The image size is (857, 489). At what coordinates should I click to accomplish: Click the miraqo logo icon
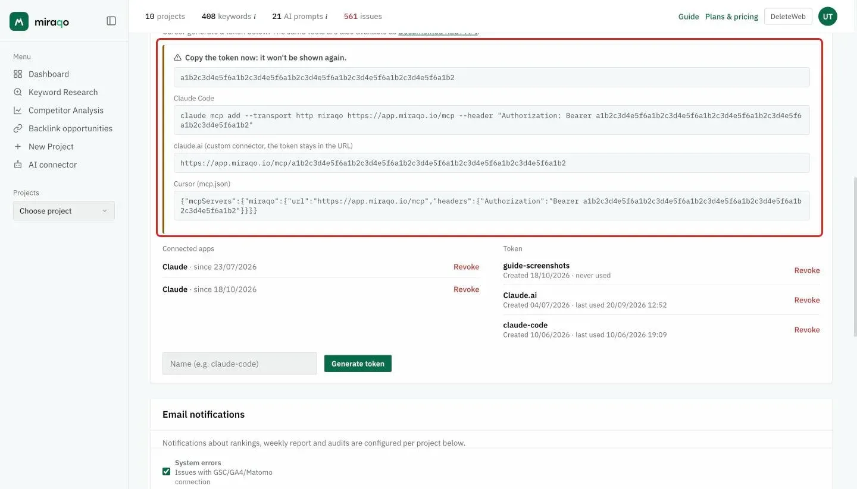[x=19, y=21]
